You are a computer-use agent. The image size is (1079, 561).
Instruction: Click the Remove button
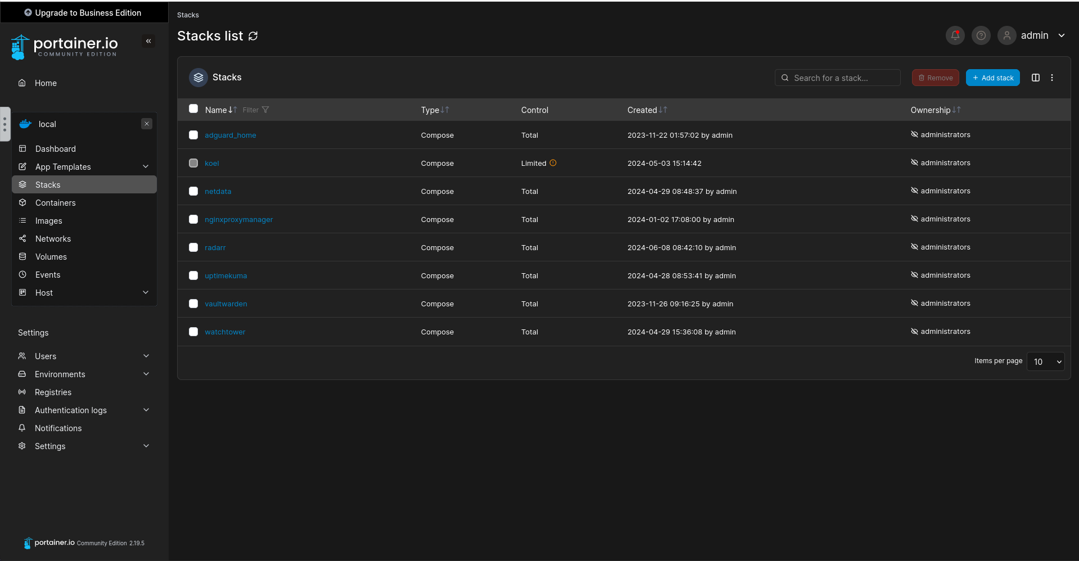[935, 78]
